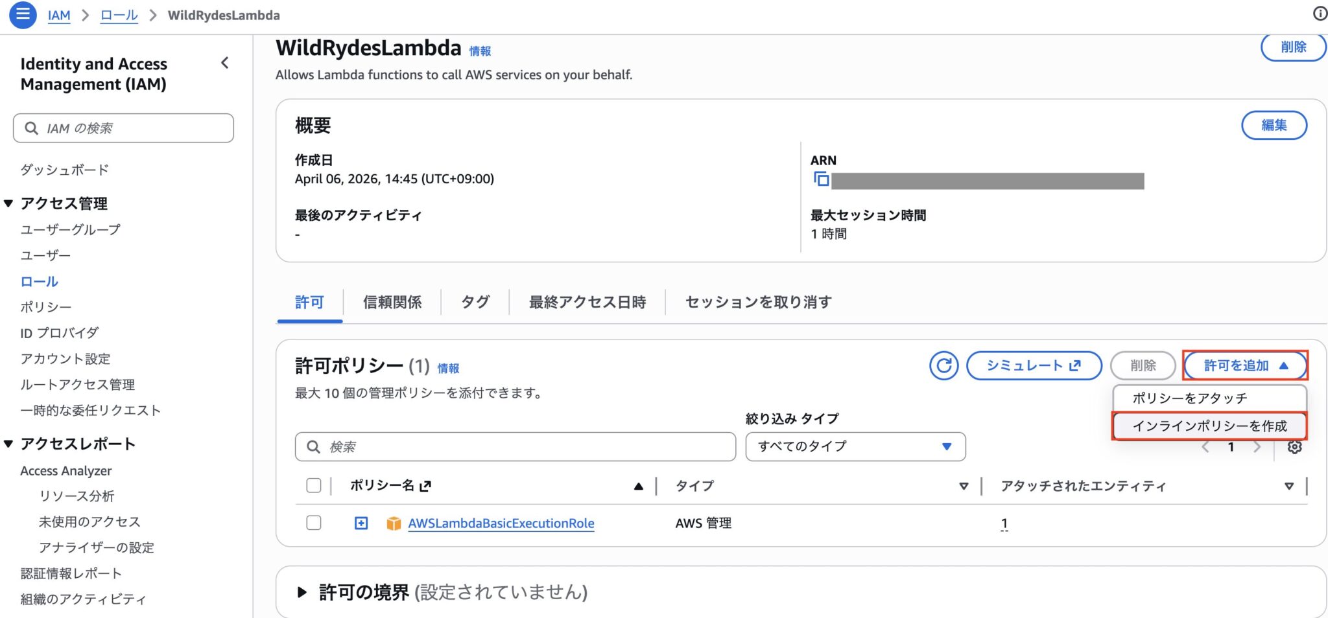
Task: Click the 編集 button in 概要
Action: (x=1274, y=125)
